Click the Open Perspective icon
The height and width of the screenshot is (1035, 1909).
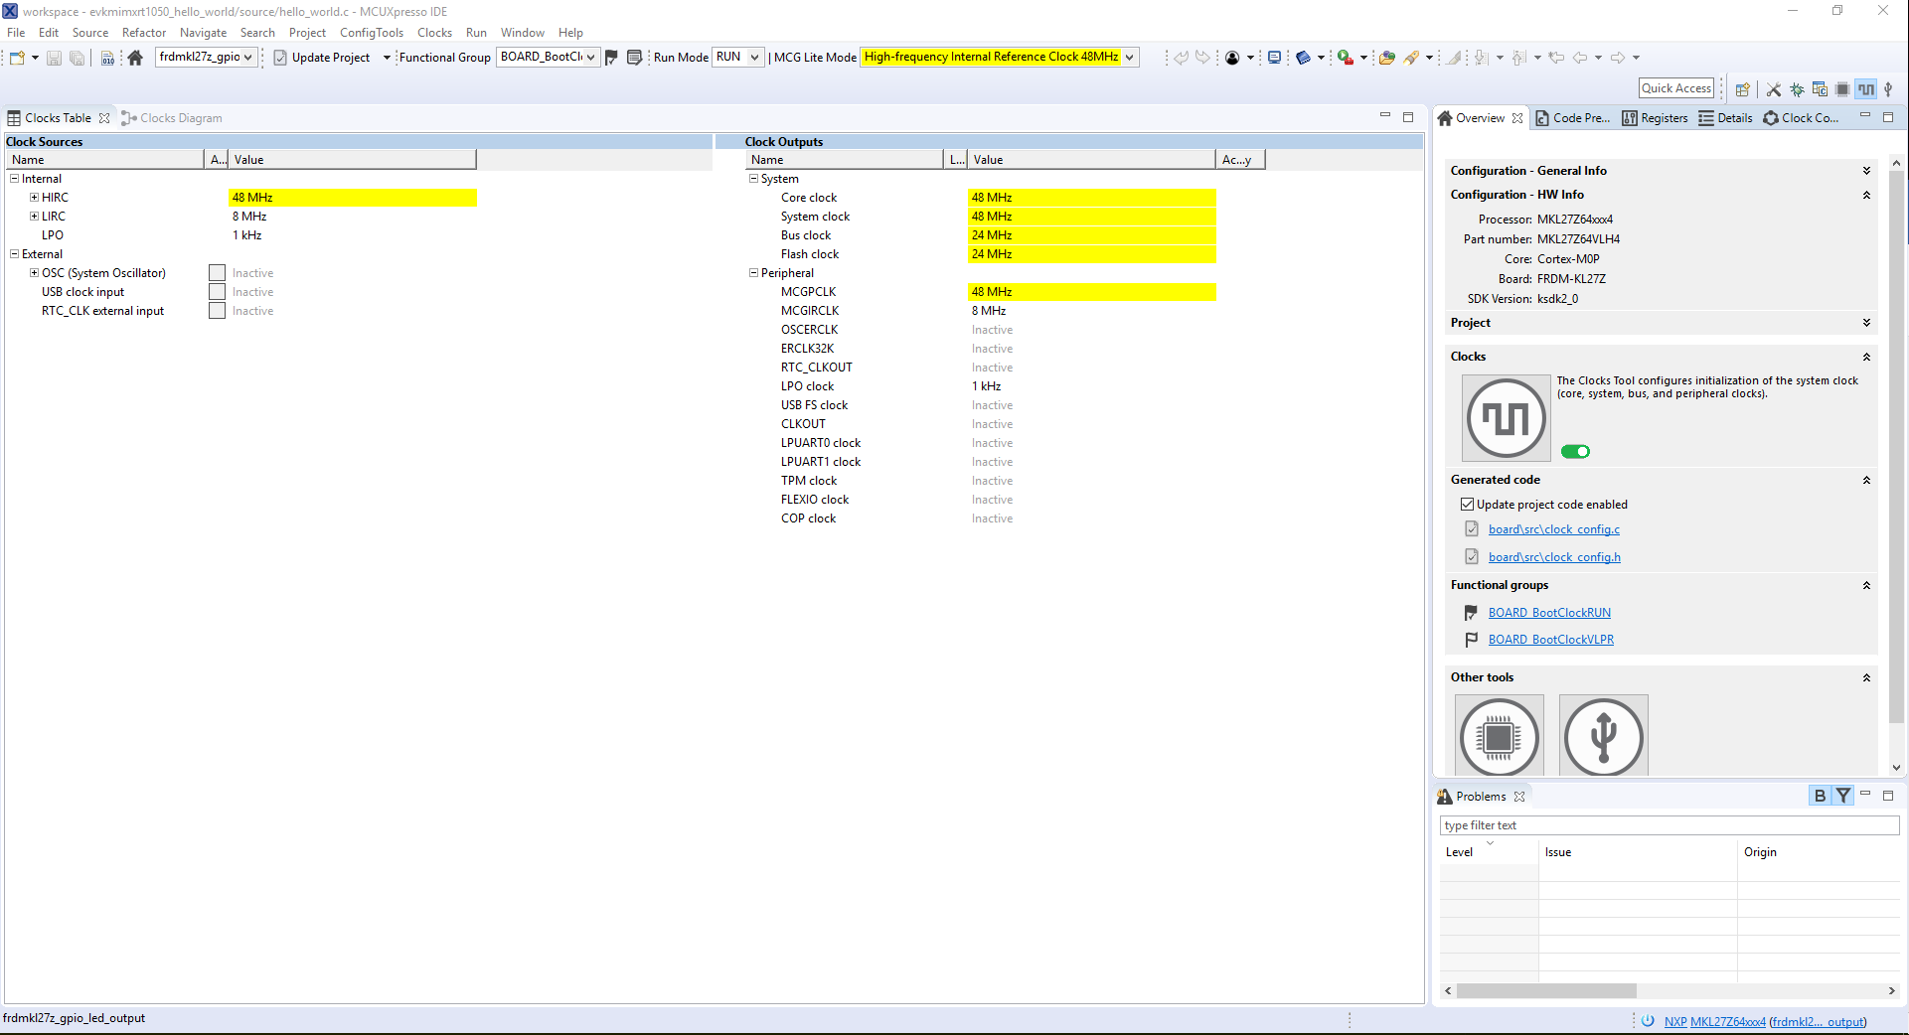[x=1742, y=89]
